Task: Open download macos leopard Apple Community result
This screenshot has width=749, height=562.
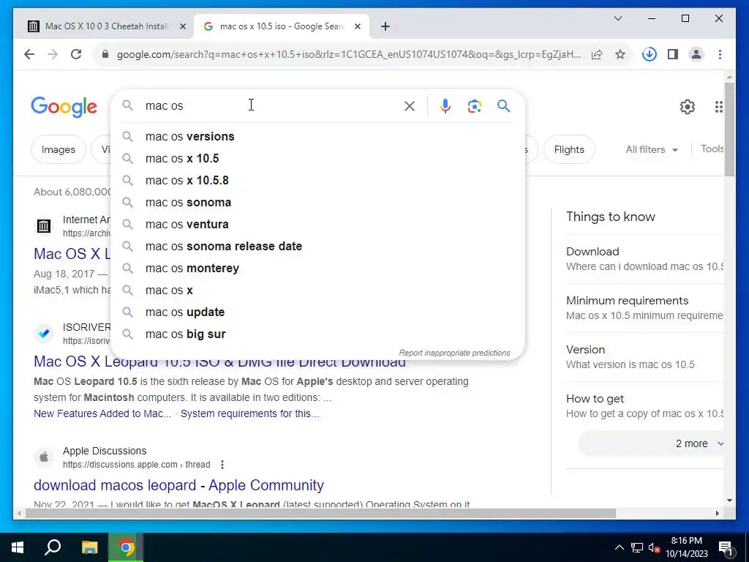Action: pyautogui.click(x=178, y=485)
